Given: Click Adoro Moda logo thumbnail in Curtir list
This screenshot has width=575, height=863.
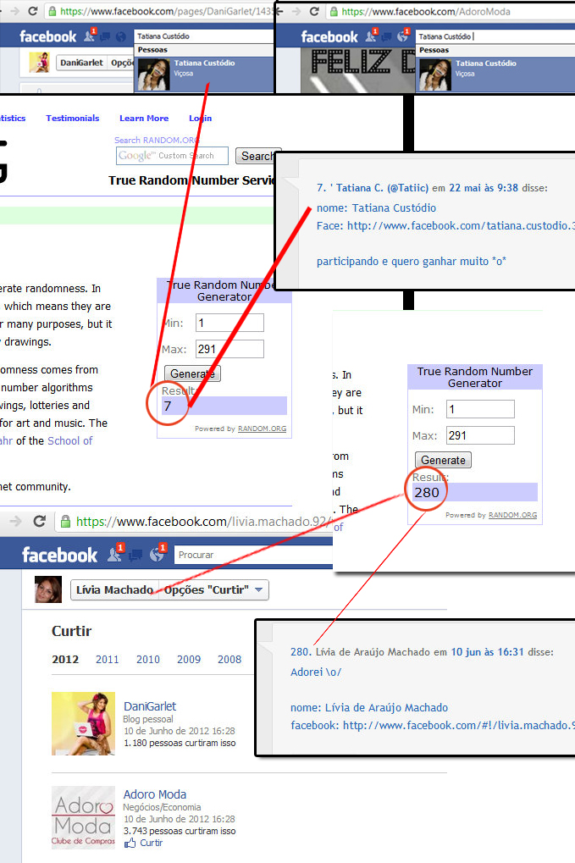Looking at the screenshot, I should coord(83,817).
